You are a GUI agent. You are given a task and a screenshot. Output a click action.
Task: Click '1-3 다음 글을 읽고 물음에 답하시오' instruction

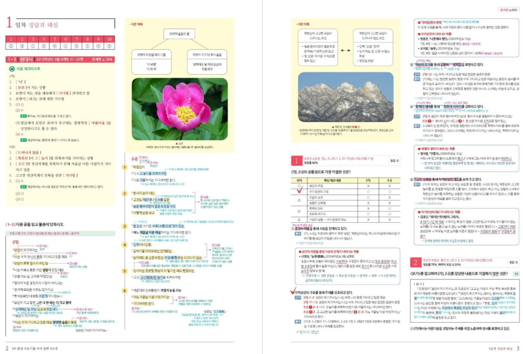point(35,224)
